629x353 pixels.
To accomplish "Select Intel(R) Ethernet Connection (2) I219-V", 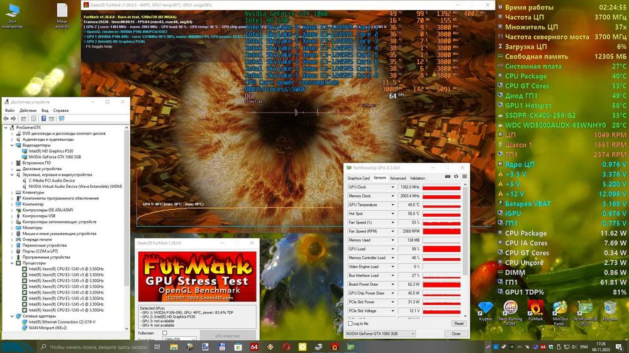I will [62, 322].
